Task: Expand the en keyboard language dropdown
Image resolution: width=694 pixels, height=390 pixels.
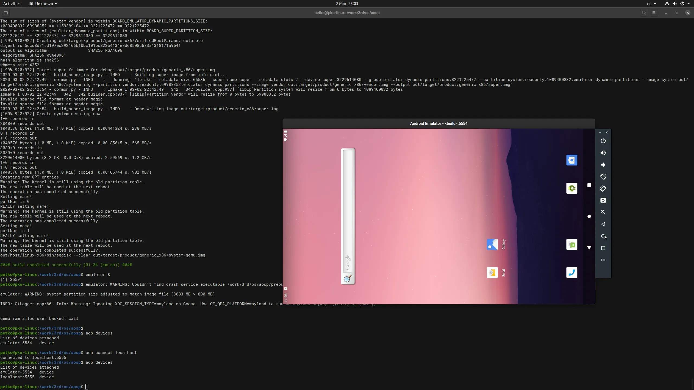Action: tap(651, 4)
